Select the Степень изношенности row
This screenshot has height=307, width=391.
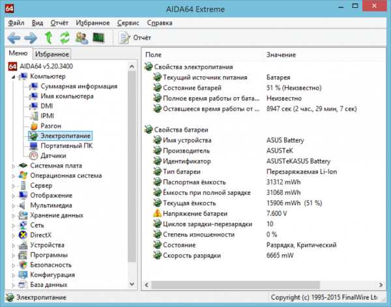[x=263, y=235]
